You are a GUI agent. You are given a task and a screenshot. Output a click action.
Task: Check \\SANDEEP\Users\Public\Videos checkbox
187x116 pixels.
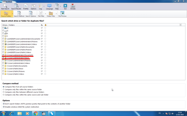click(x=3, y=52)
